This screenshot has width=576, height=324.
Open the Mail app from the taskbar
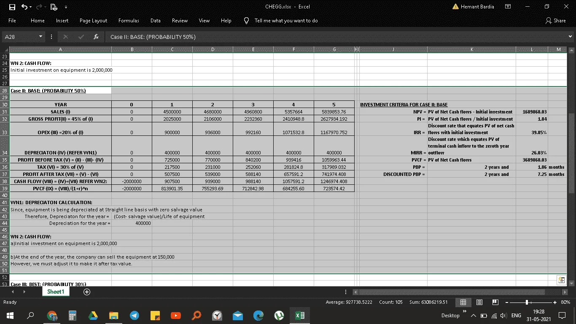tap(238, 315)
